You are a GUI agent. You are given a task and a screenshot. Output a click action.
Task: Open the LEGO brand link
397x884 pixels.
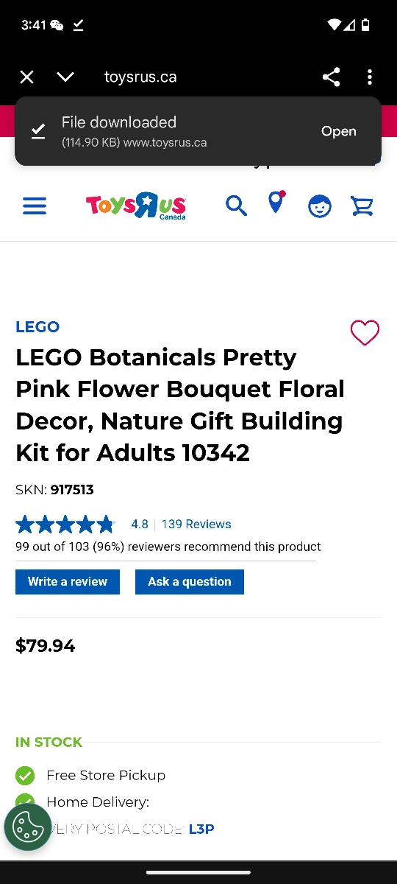click(x=37, y=327)
